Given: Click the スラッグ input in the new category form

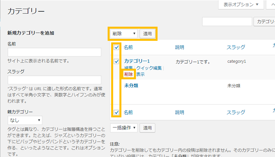Looking at the screenshot, I should pos(54,80).
